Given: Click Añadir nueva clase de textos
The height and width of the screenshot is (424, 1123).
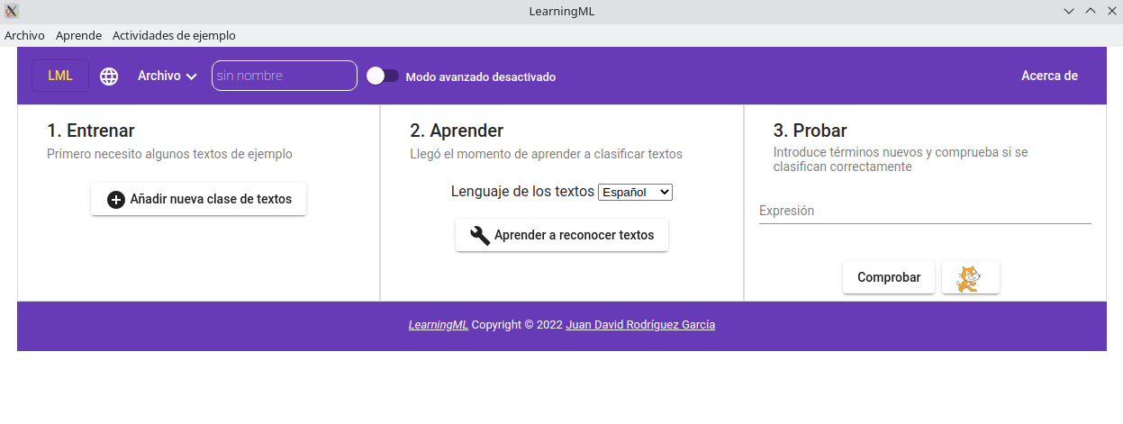Looking at the screenshot, I should click(198, 200).
